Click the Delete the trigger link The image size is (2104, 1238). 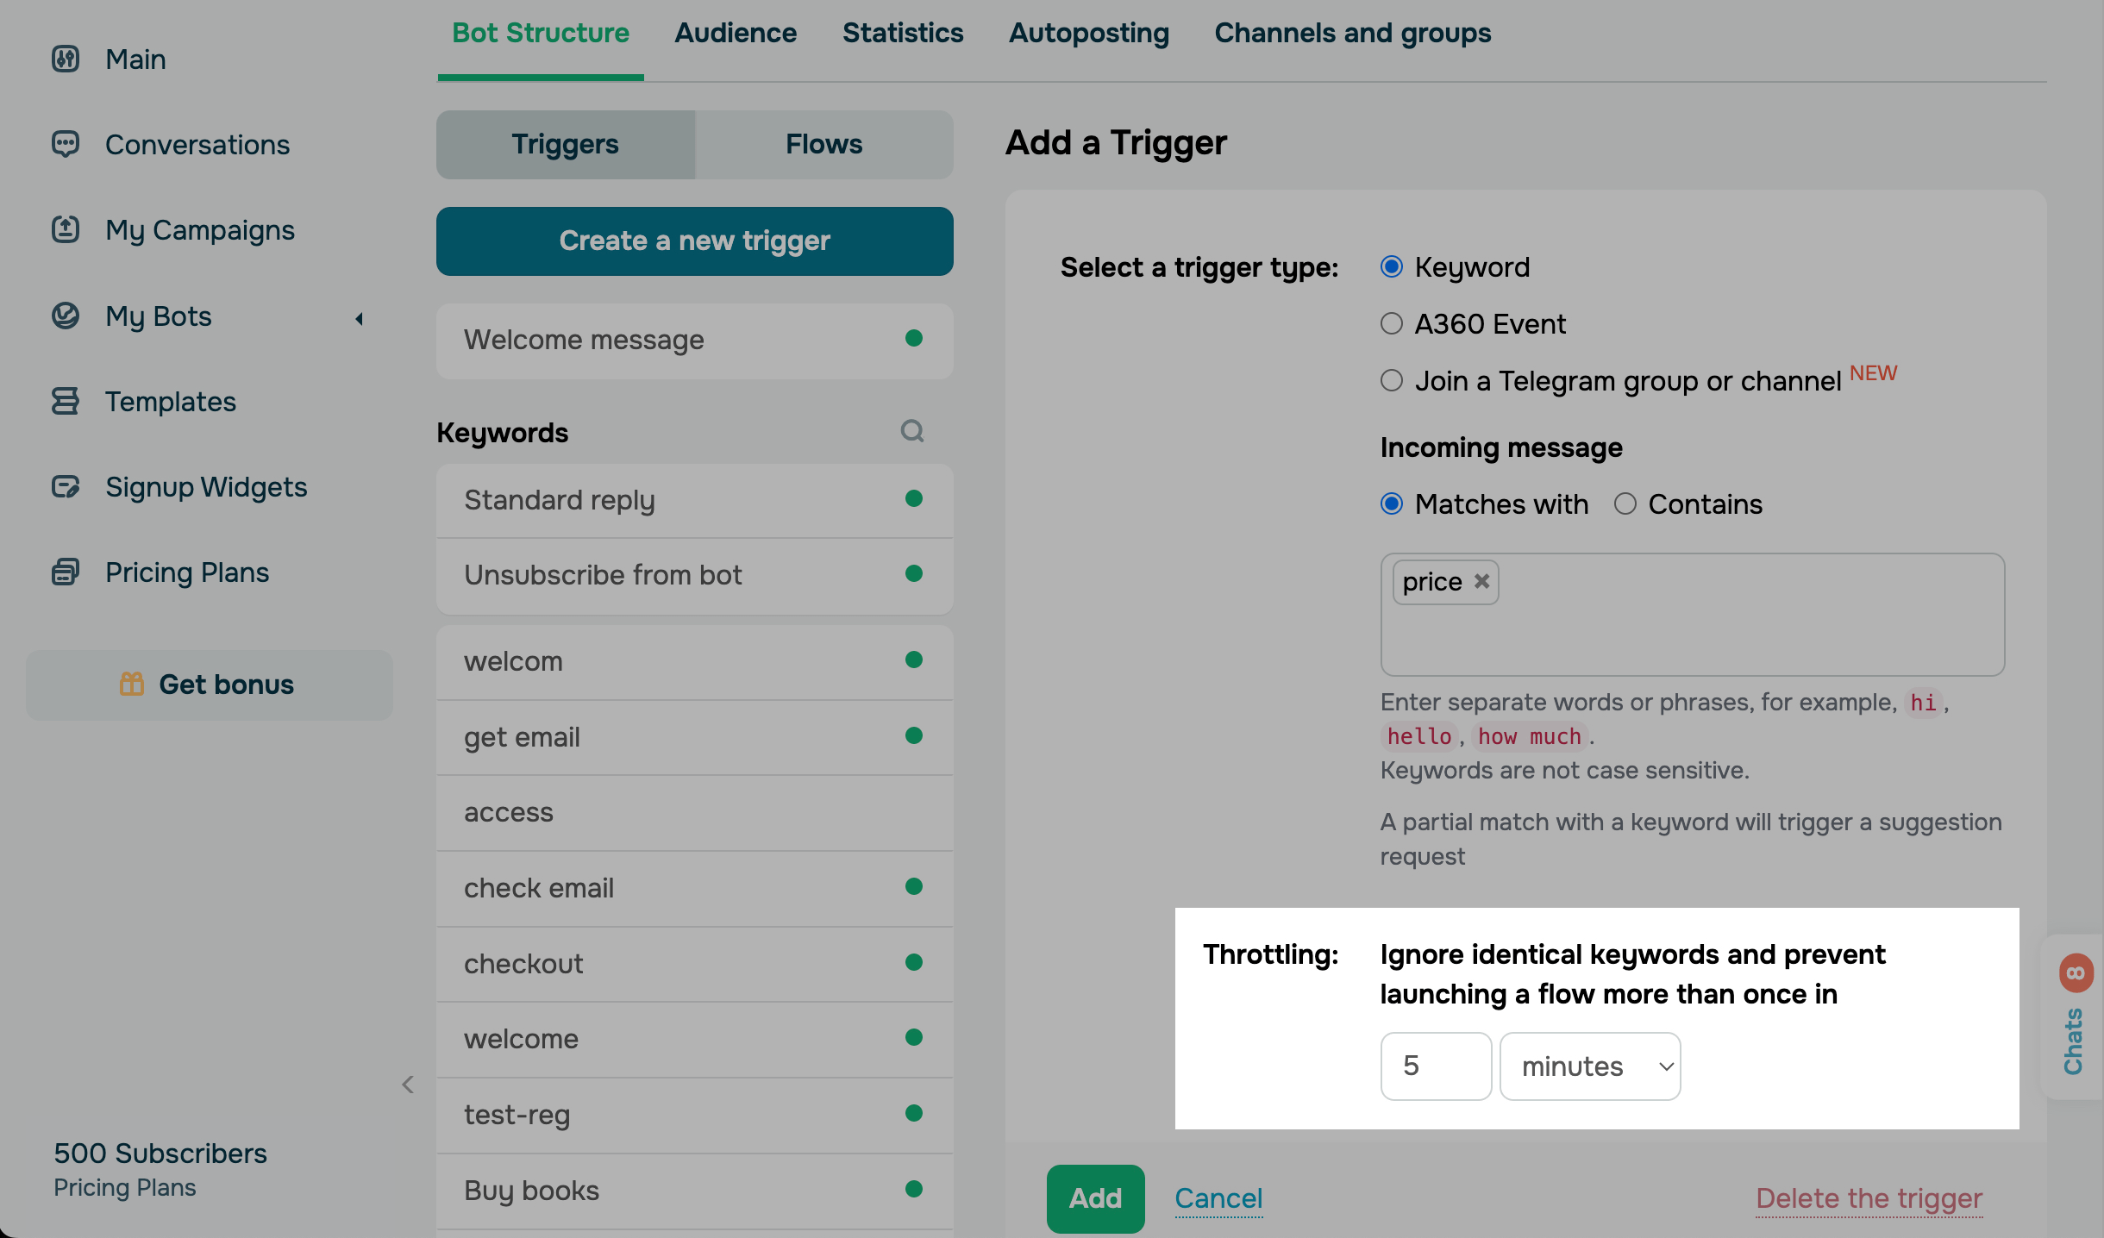(x=1869, y=1198)
